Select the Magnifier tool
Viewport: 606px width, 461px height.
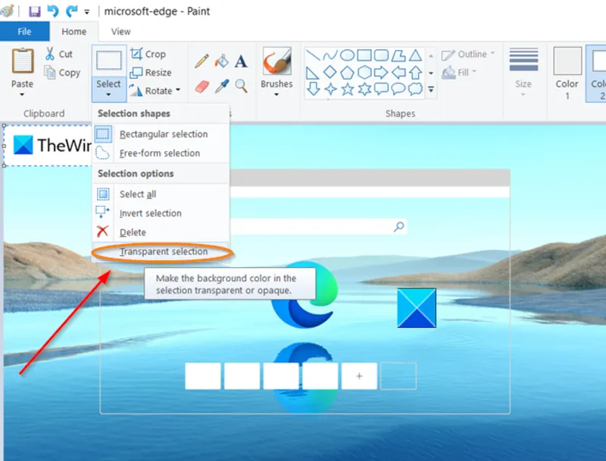coord(241,86)
